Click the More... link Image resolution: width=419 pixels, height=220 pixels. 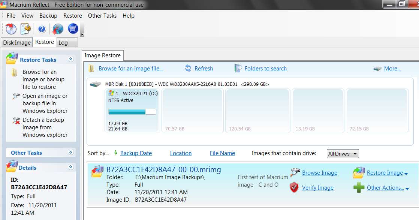coord(392,69)
